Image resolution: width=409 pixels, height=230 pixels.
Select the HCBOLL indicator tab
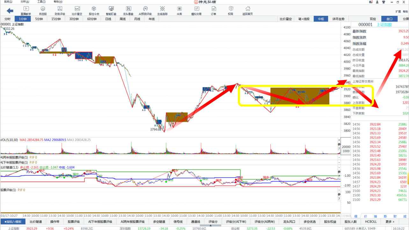[x=371, y=222]
